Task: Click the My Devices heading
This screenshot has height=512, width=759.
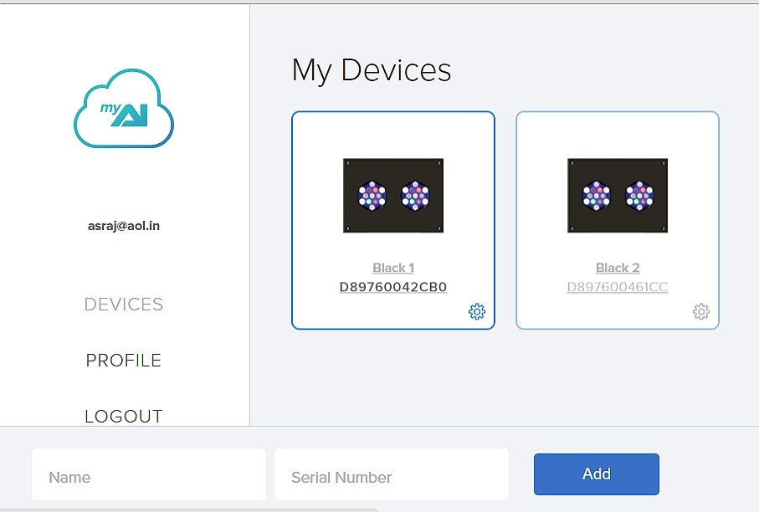Action: [x=372, y=70]
